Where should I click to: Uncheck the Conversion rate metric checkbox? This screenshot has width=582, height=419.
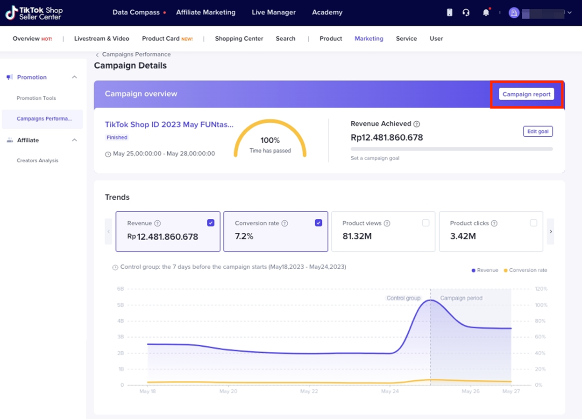[x=319, y=223]
